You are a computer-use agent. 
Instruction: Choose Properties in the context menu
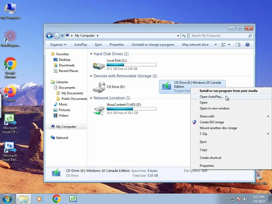click(x=231, y=166)
